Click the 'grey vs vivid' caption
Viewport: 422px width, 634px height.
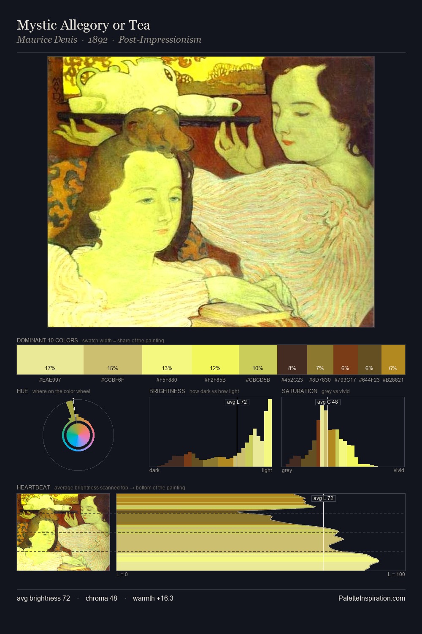tap(335, 391)
